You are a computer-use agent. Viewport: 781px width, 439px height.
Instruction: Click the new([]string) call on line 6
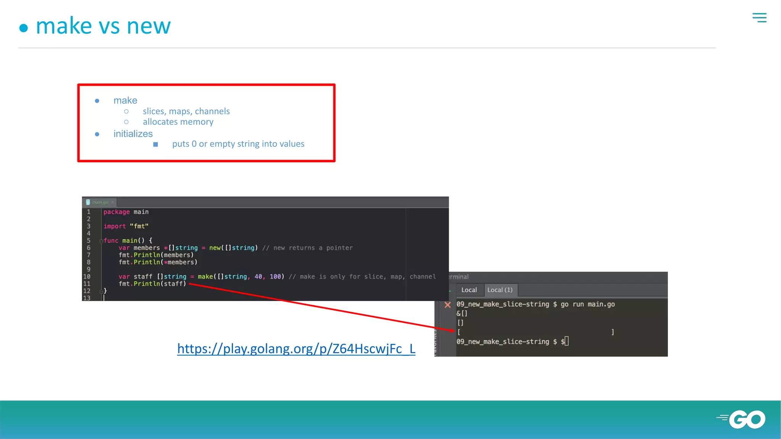pyautogui.click(x=233, y=248)
